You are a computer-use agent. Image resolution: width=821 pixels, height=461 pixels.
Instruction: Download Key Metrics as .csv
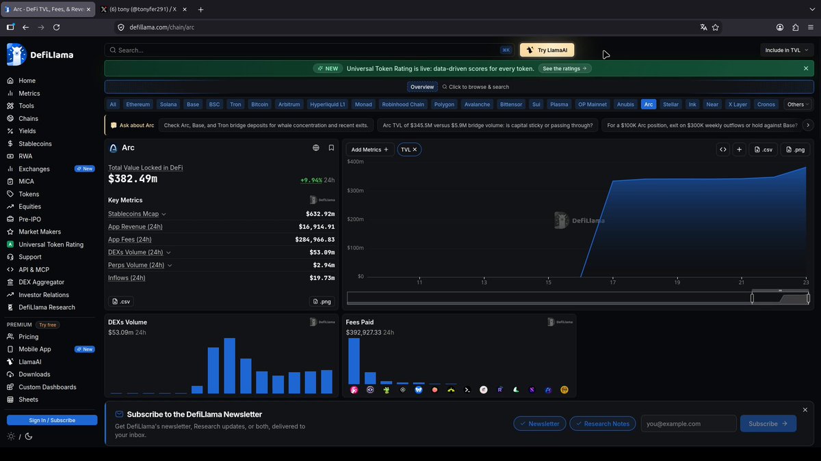point(120,301)
